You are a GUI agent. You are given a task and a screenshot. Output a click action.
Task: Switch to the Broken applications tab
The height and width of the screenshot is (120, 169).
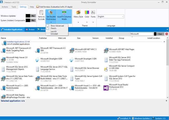tap(31, 29)
